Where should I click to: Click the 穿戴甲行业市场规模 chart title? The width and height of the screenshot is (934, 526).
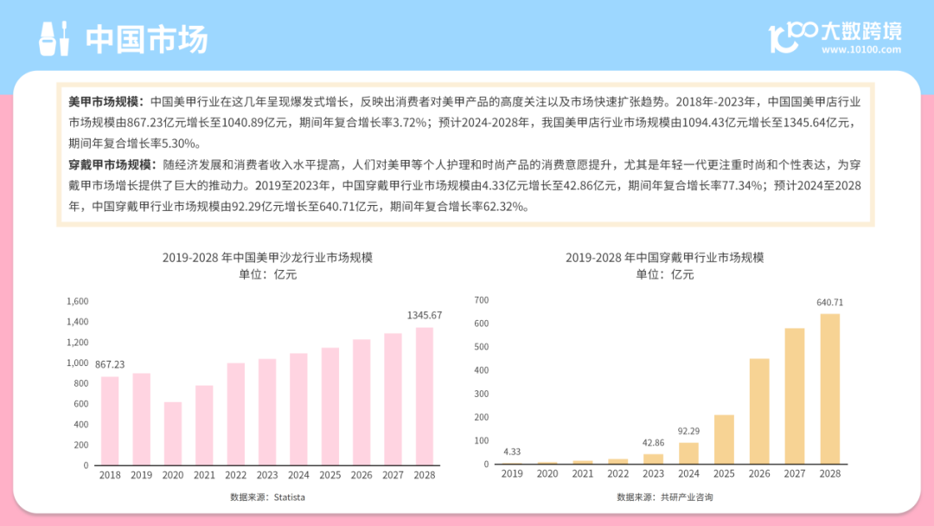click(665, 257)
